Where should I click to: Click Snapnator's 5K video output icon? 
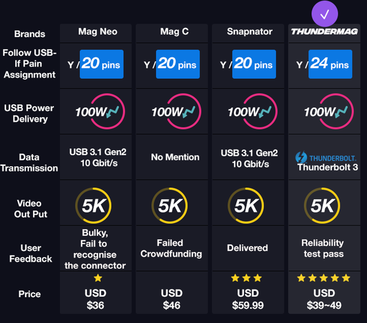coord(247,205)
